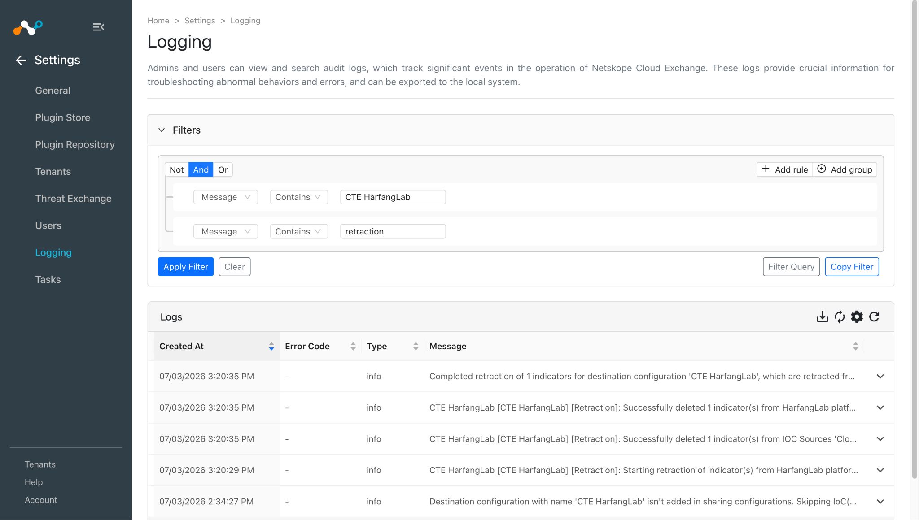This screenshot has width=919, height=520.
Task: Click the 'Logging' breadcrumb text
Action: tap(245, 21)
